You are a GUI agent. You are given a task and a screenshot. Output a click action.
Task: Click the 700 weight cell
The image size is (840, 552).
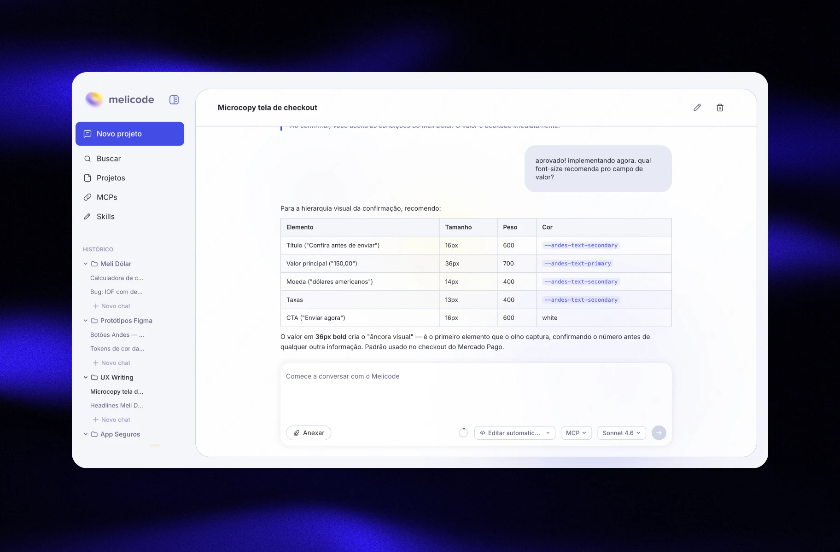click(517, 264)
